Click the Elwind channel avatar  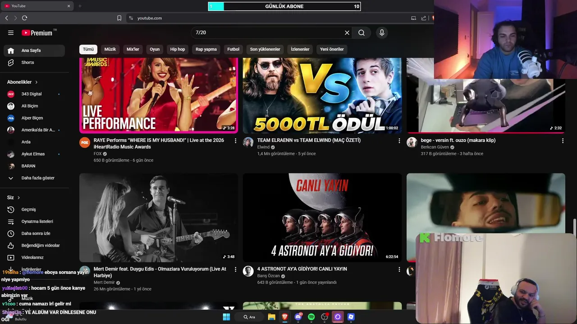248,143
